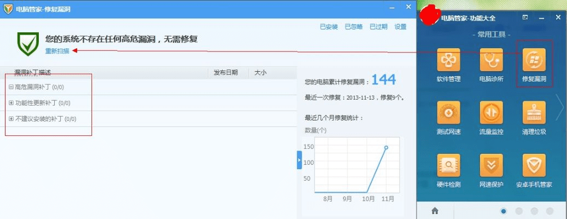Select second page dot in 功能大全
The height and width of the screenshot is (219, 567).
519,211
